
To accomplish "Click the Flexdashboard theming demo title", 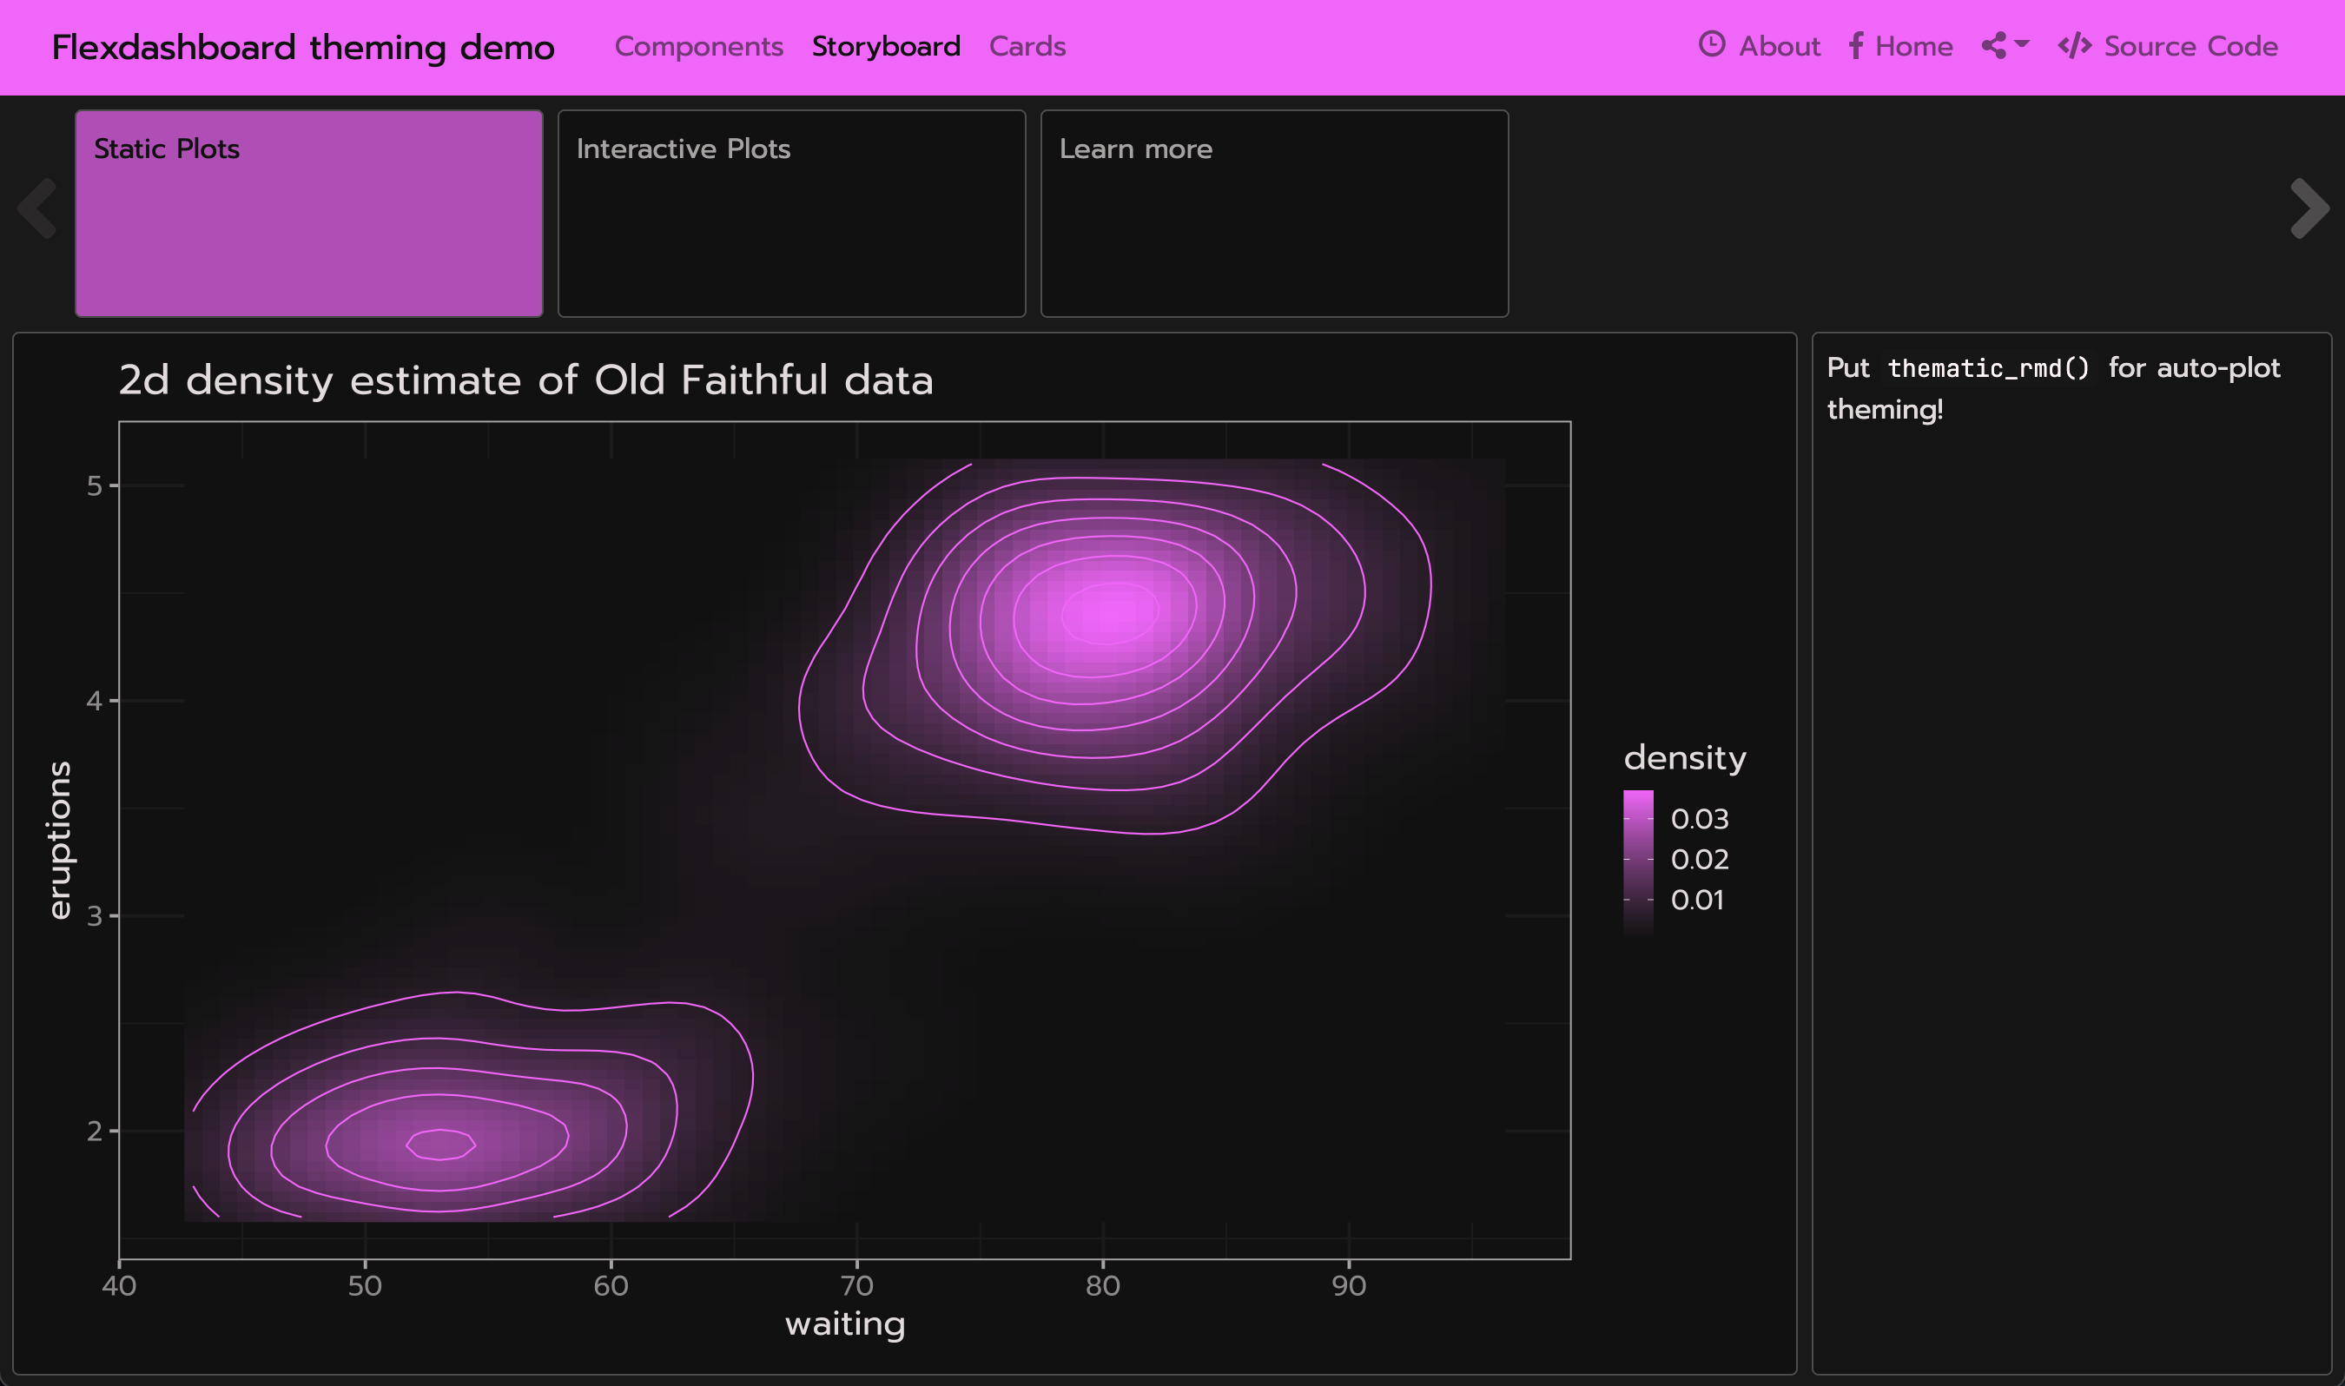I will [x=302, y=48].
